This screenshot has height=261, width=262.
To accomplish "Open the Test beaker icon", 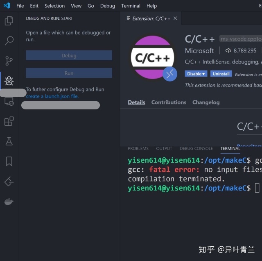I will [9, 141].
